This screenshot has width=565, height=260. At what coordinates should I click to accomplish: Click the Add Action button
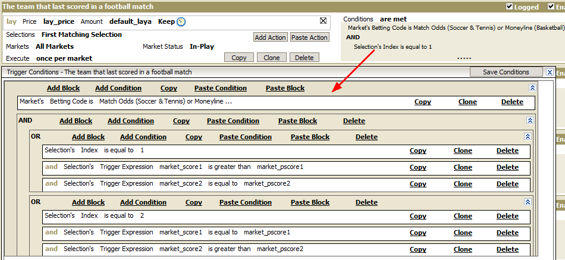270,37
